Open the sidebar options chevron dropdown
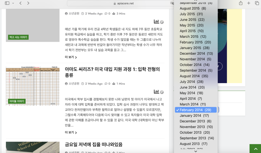The height and width of the screenshot is (153, 261). [x=13, y=3]
